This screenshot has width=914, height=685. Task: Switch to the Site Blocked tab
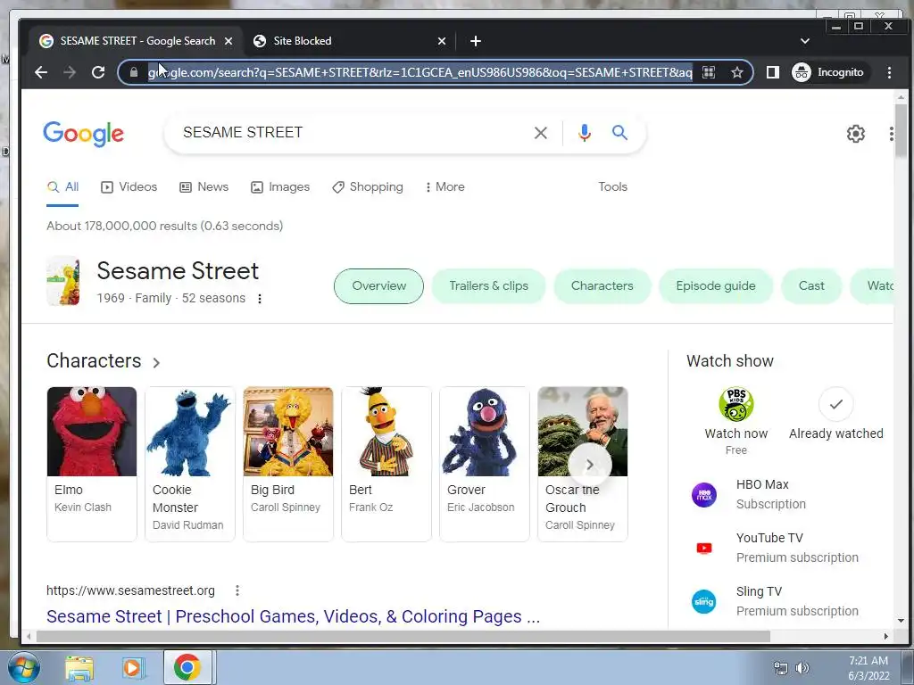pos(348,41)
